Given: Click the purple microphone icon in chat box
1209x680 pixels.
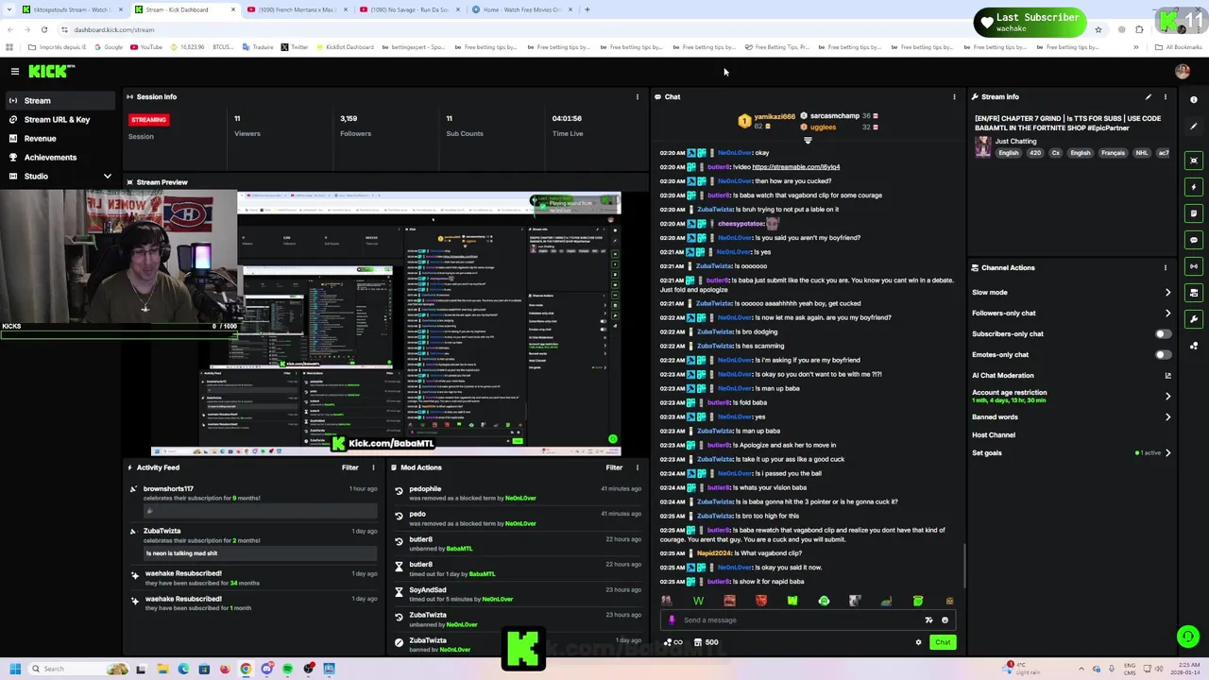Looking at the screenshot, I should click(x=672, y=620).
